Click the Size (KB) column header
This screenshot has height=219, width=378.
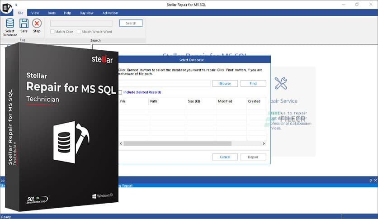pyautogui.click(x=201, y=101)
